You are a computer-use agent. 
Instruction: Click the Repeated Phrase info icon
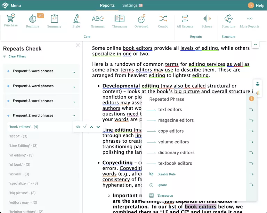(251, 98)
